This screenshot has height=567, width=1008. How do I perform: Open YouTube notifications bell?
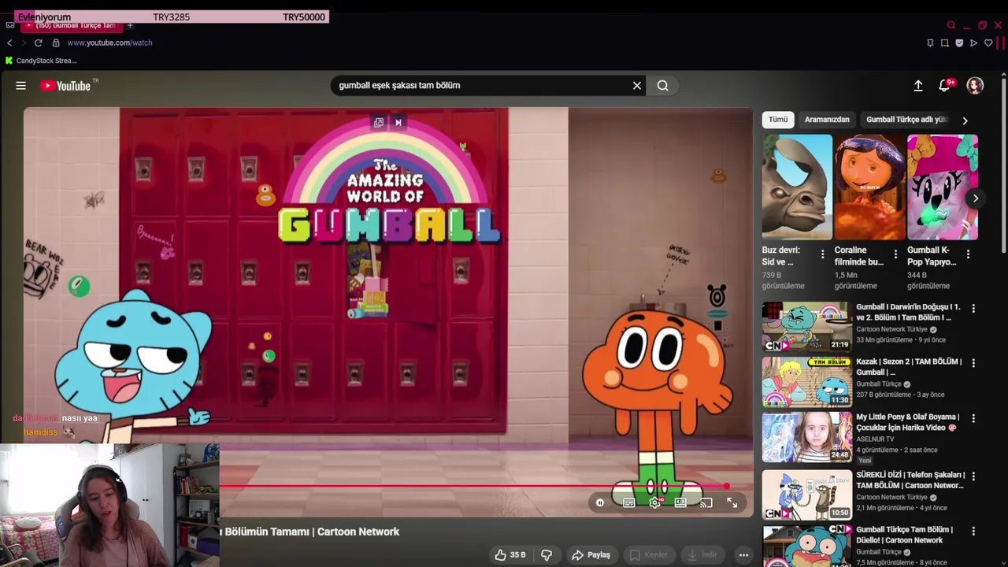pyautogui.click(x=945, y=85)
